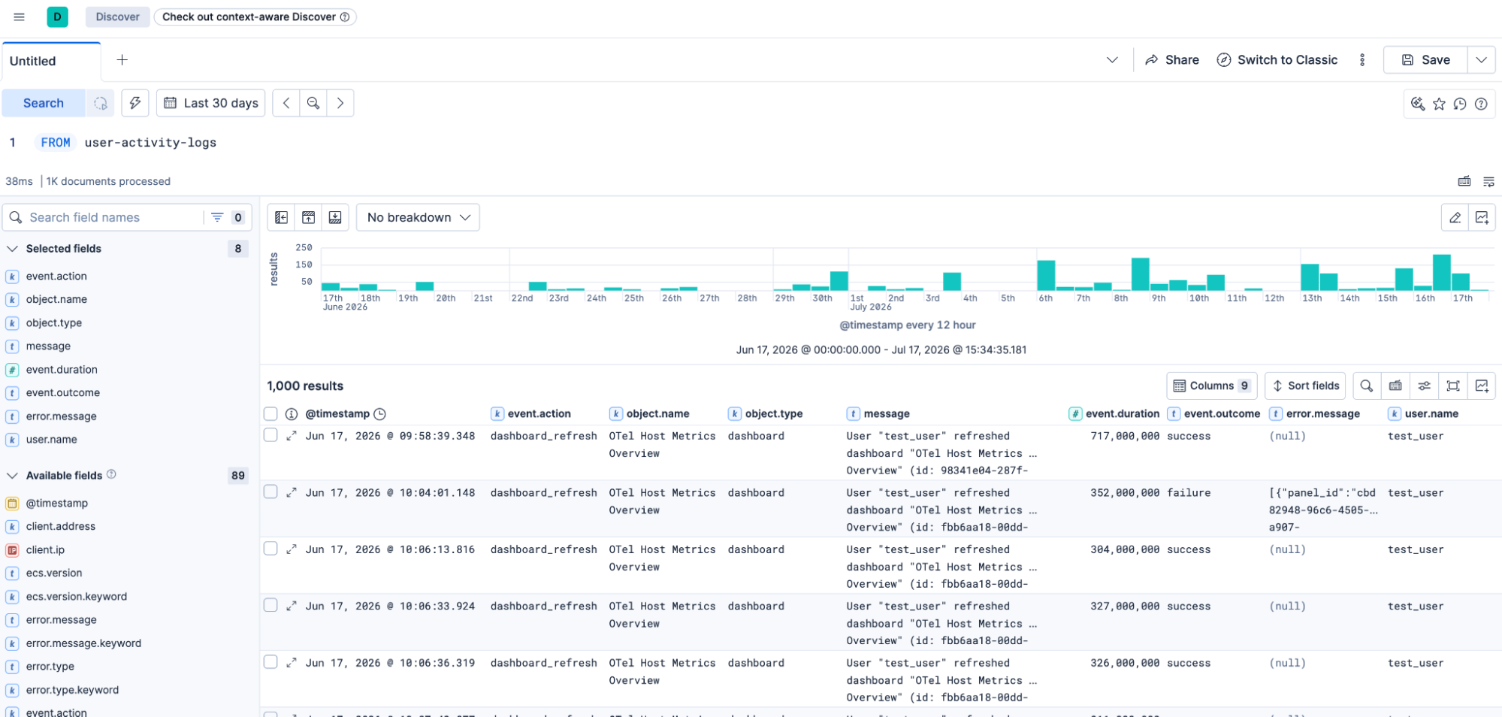Screen dimensions: 1502x717
Task: Select all rows checkbox in table header
Action: pyautogui.click(x=271, y=414)
